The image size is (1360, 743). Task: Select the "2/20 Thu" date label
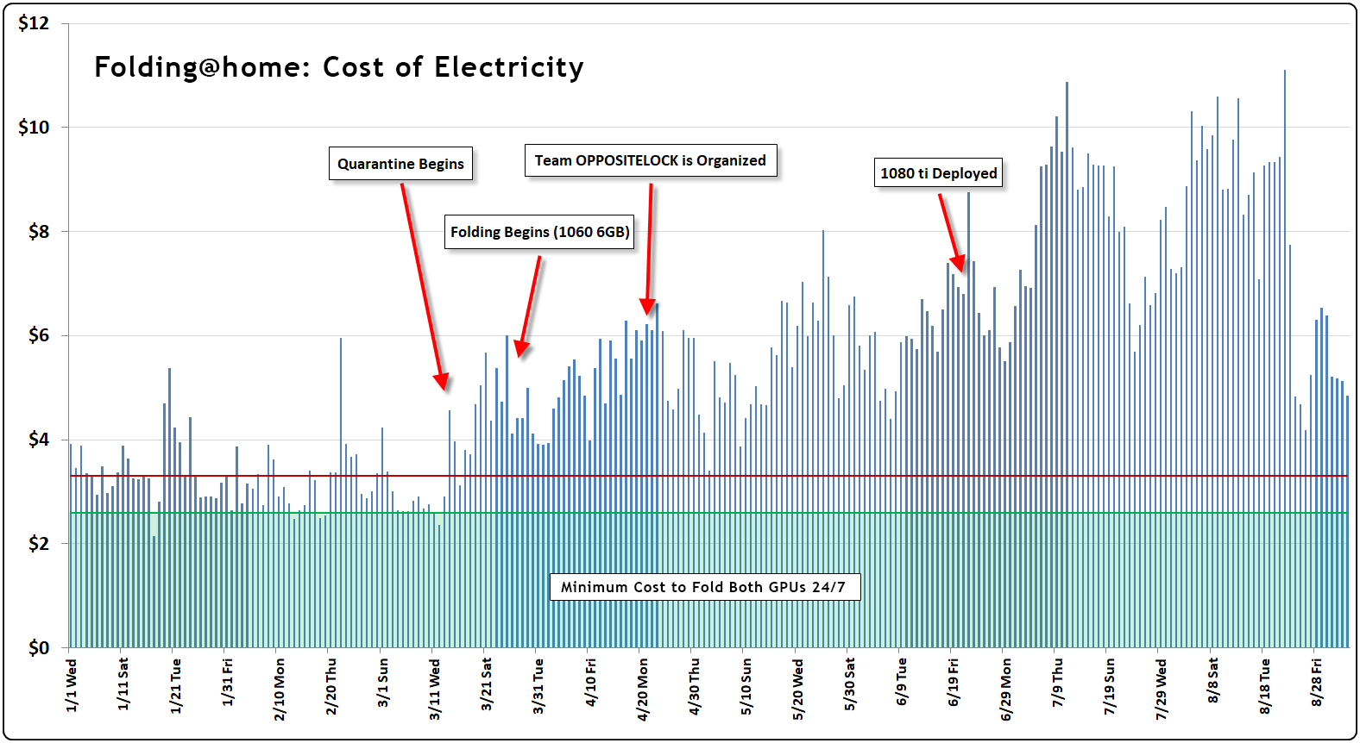coord(331,687)
